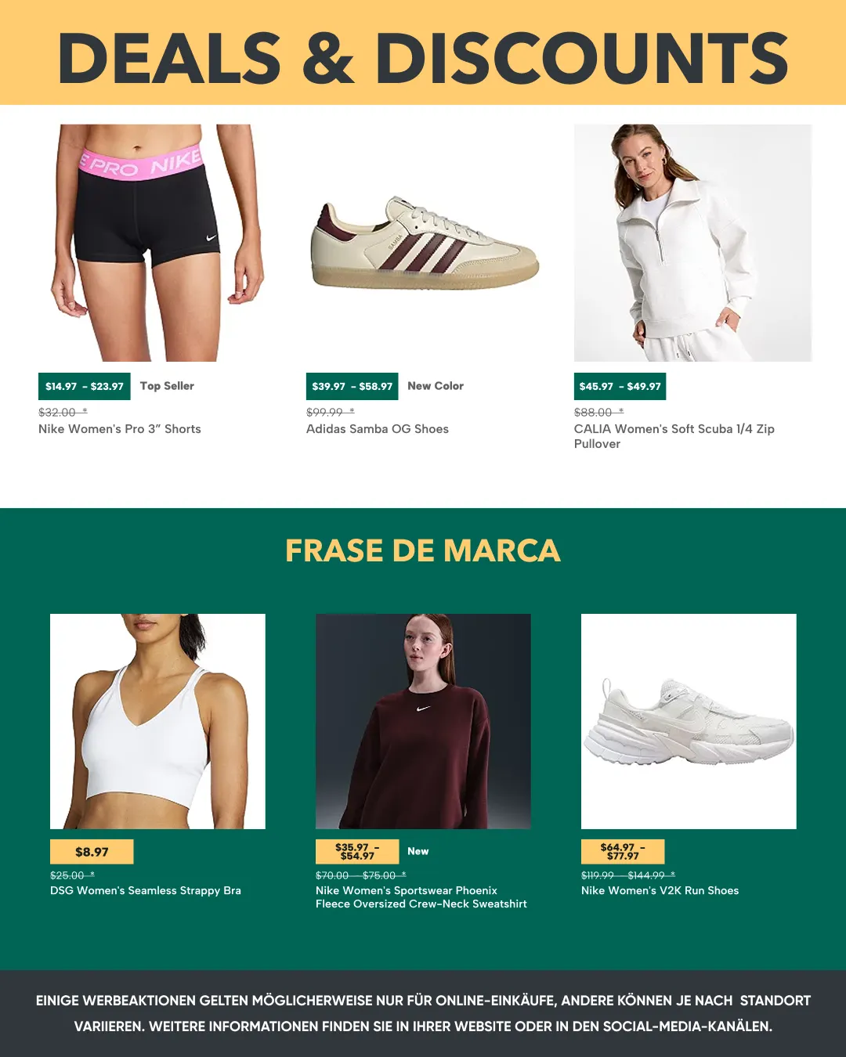The image size is (846, 1057).
Task: Click the $8.97 yellow price tag
Action: pos(92,852)
